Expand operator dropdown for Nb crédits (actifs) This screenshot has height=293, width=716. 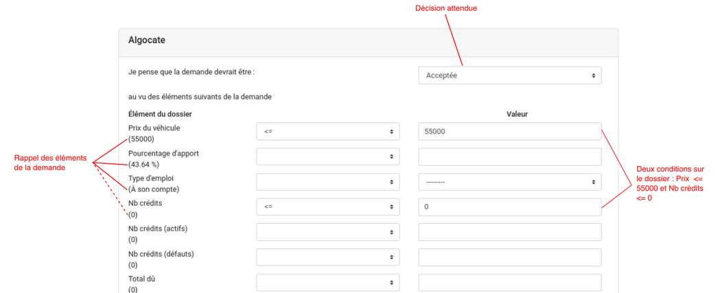[x=327, y=232]
